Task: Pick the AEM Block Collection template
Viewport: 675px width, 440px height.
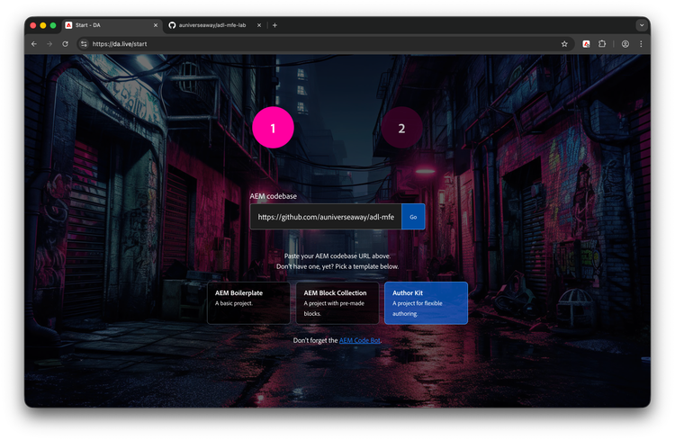Action: point(337,302)
